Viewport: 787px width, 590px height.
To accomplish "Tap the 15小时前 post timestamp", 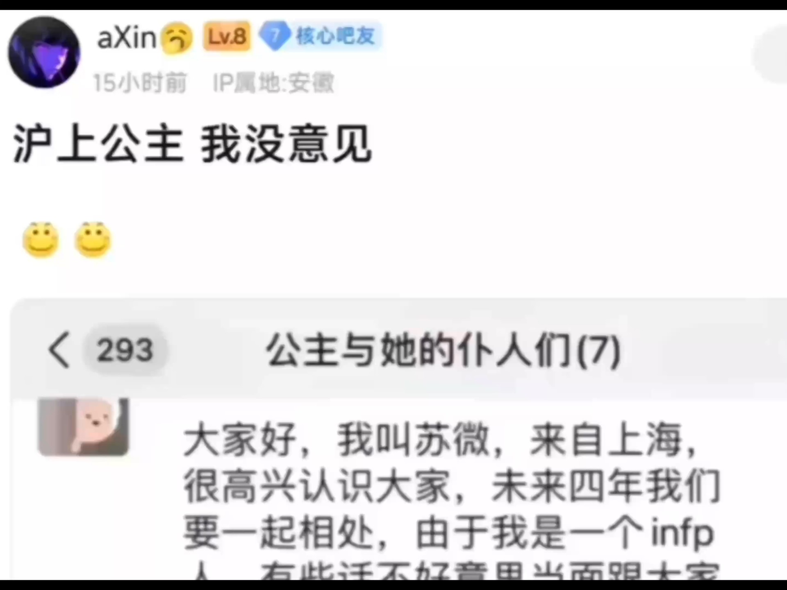I will (140, 83).
